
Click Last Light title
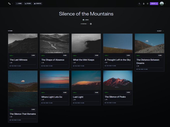click(x=78, y=97)
